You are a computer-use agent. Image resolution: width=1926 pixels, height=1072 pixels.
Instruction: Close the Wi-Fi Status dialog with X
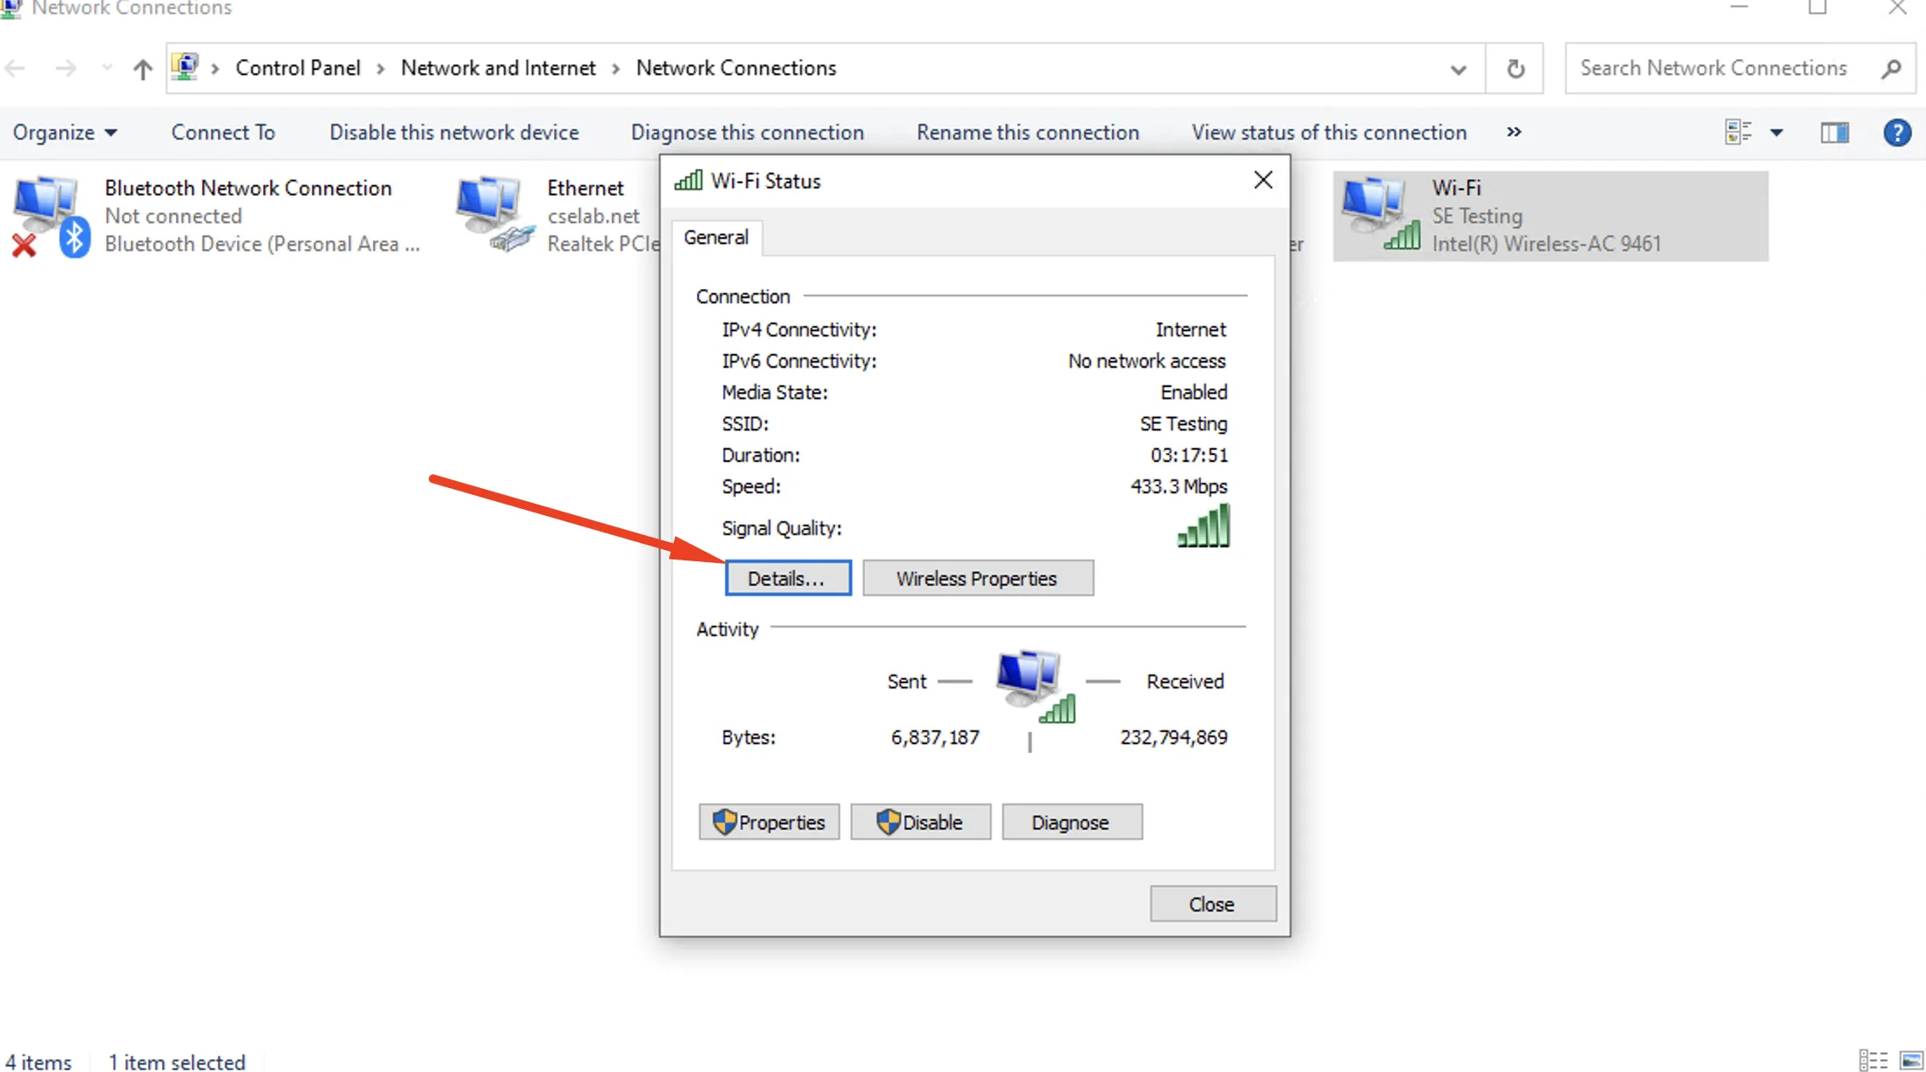point(1263,180)
